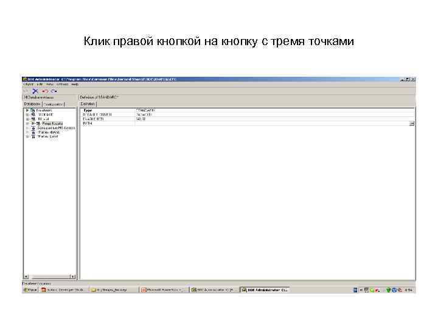Open the Edit menu
This screenshot has width=438, height=329.
(x=40, y=84)
